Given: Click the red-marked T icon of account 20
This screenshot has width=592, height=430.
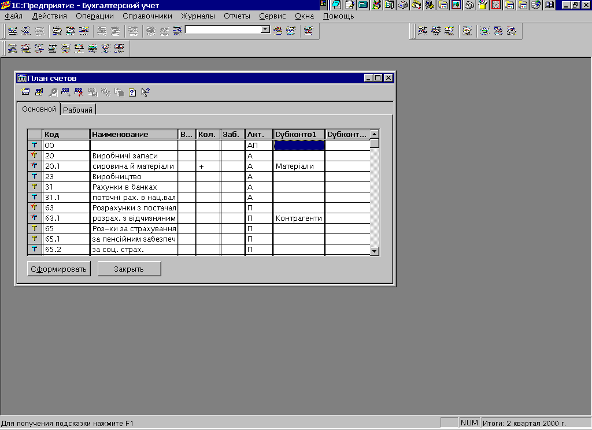Looking at the screenshot, I should click(x=34, y=155).
